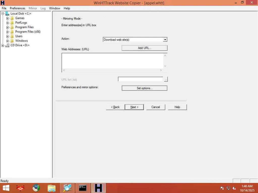Open the Log menu
258x193 pixels.
[43, 8]
